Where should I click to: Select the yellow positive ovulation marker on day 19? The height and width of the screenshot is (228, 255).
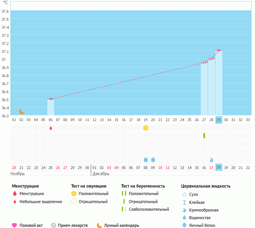(146, 128)
